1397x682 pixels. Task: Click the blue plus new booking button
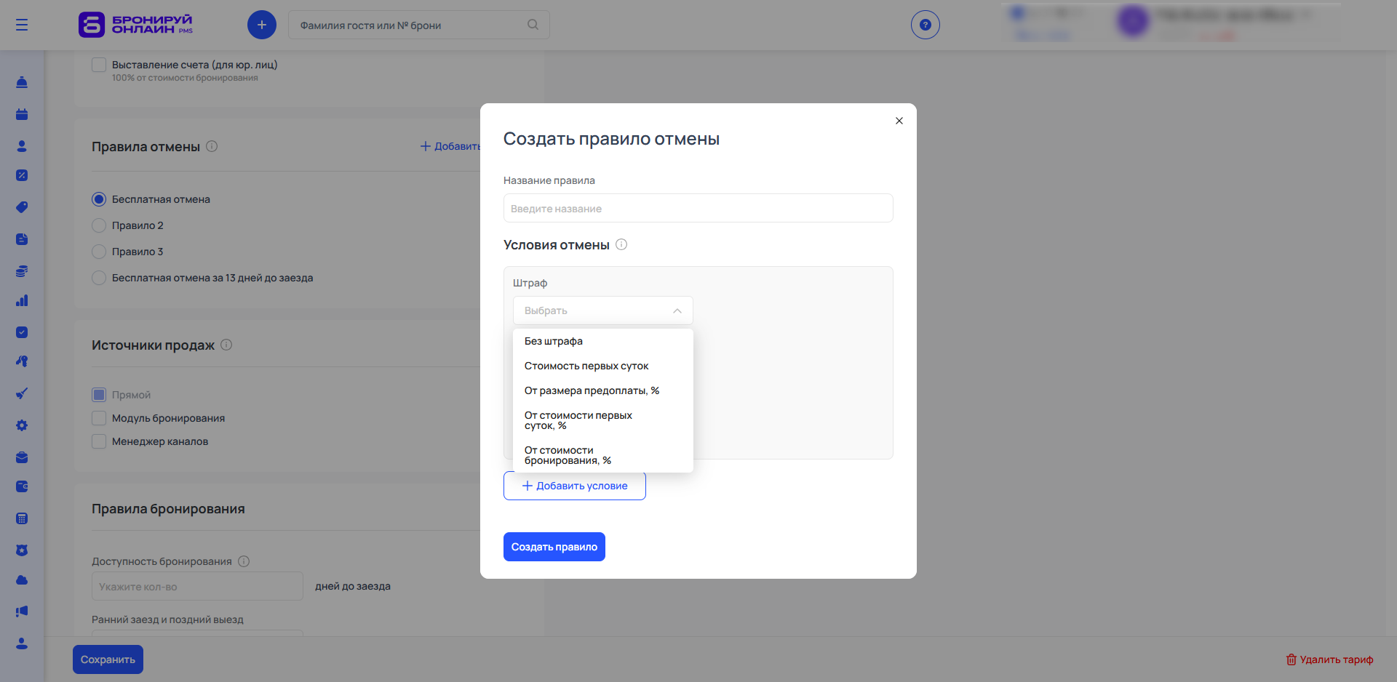pos(262,25)
